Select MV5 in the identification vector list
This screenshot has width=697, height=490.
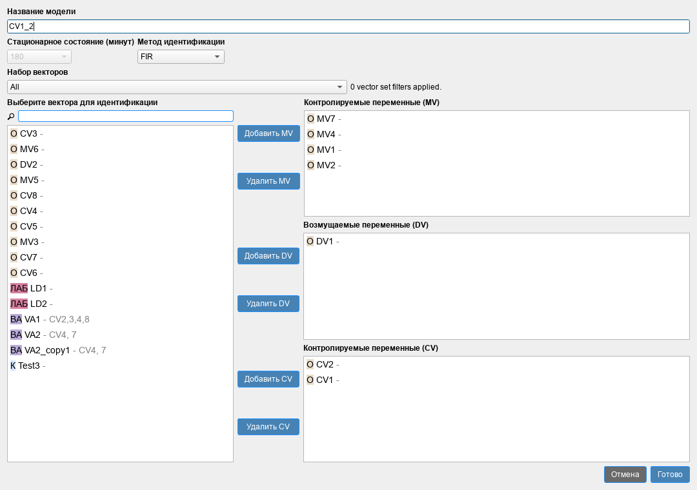click(121, 180)
